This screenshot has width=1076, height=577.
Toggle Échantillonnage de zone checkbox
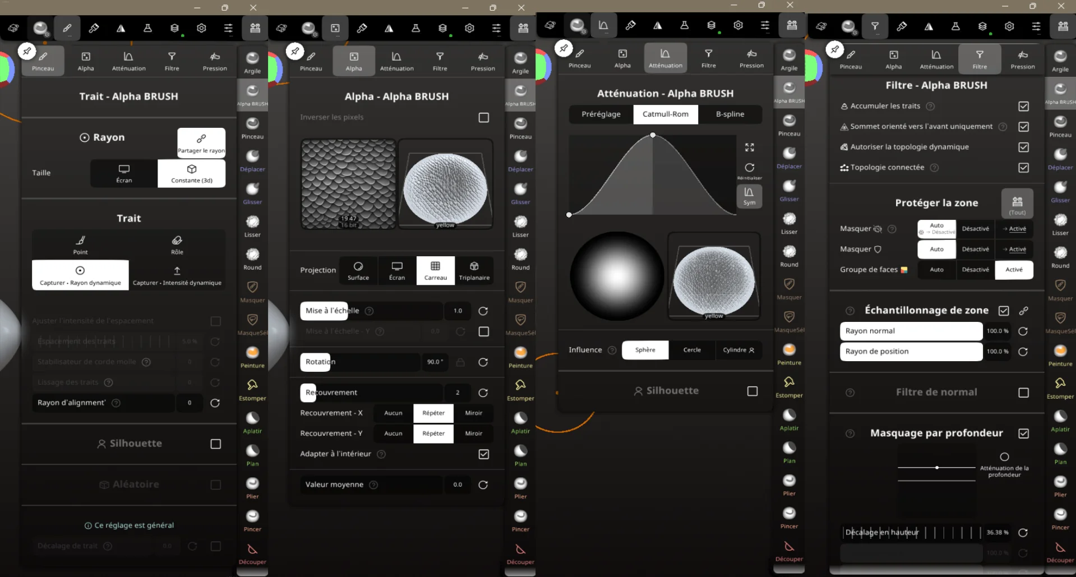1004,311
